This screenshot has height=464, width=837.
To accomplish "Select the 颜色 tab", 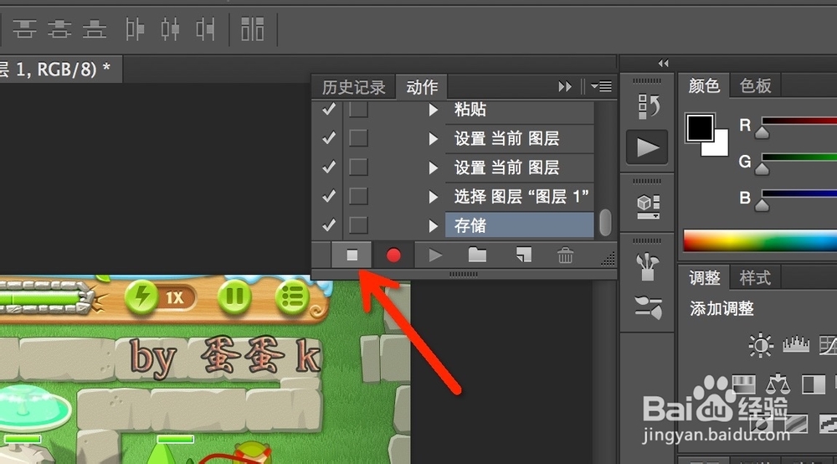I will tap(704, 85).
